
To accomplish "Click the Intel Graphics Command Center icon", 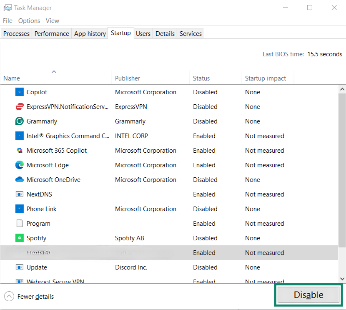I will [x=20, y=136].
